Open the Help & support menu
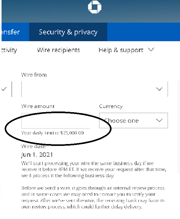 tap(121, 50)
